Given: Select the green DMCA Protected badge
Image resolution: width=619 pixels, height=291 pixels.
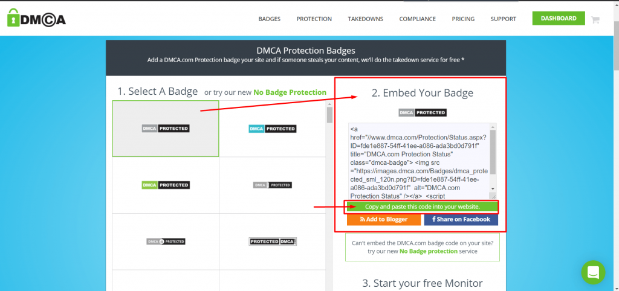Looking at the screenshot, I should coord(166,185).
